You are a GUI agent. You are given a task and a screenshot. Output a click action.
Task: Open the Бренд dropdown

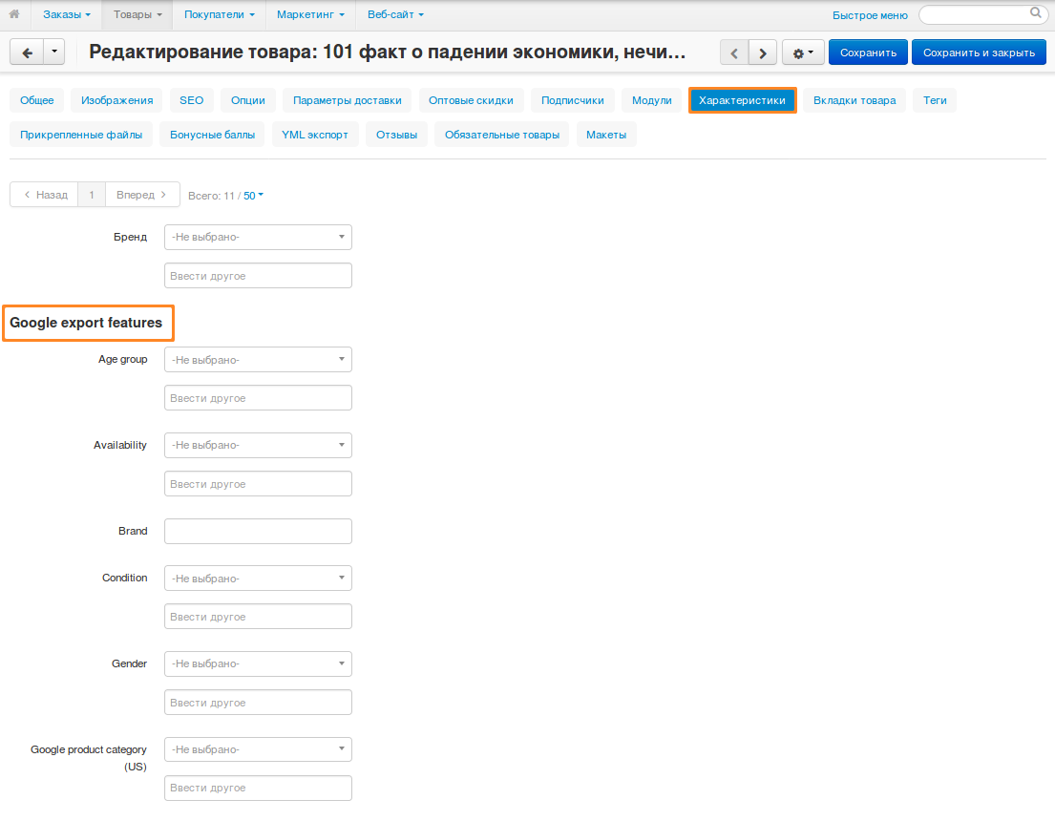pos(258,237)
